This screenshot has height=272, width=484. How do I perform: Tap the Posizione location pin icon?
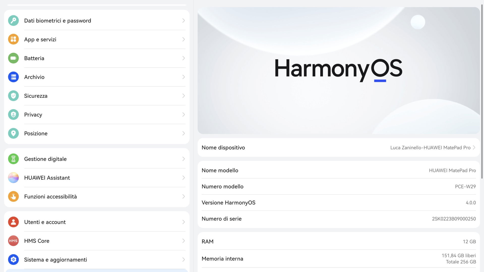click(13, 133)
